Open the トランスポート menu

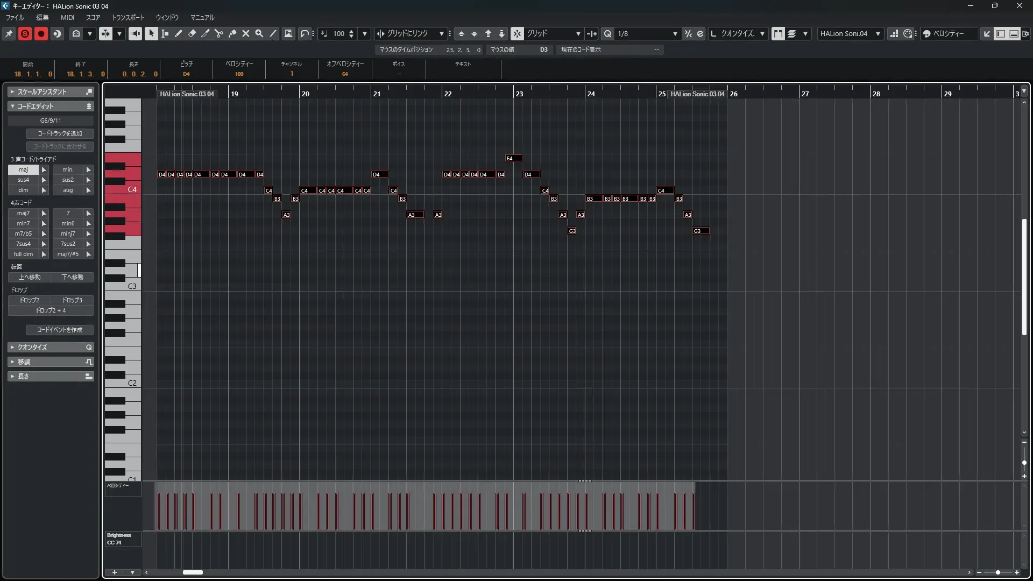click(x=128, y=17)
